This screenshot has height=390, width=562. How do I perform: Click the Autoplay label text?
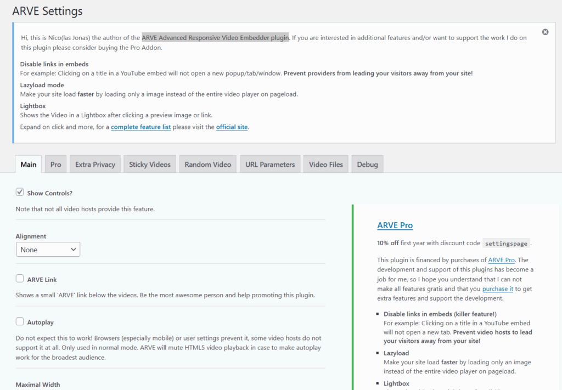41,323
